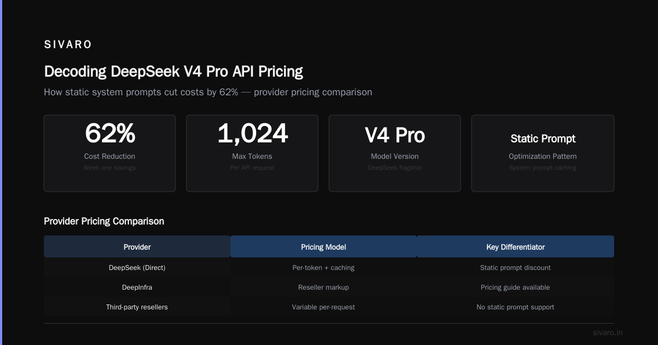658x345 pixels.
Task: Click the 'V4 Pro' value
Action: [395, 135]
